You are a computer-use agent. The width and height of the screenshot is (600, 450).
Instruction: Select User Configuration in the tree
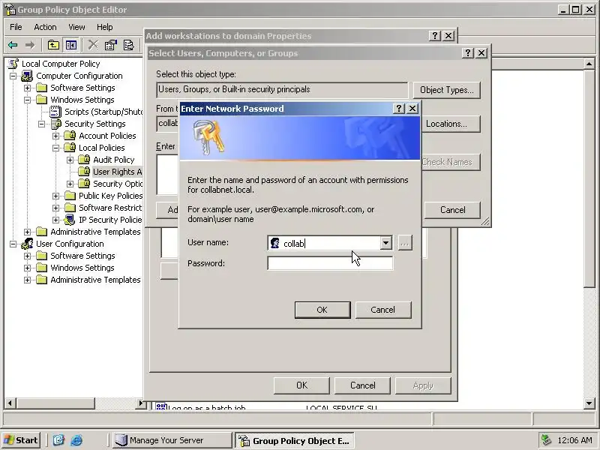pyautogui.click(x=70, y=244)
